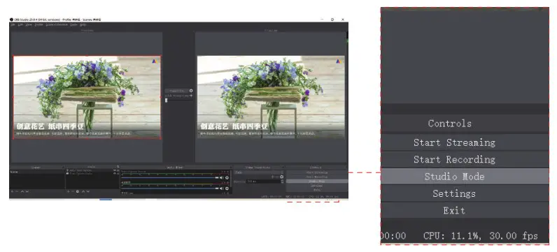This screenshot has height=252, width=557.
Task: Open the View menu in OBS
Action: 29,25
